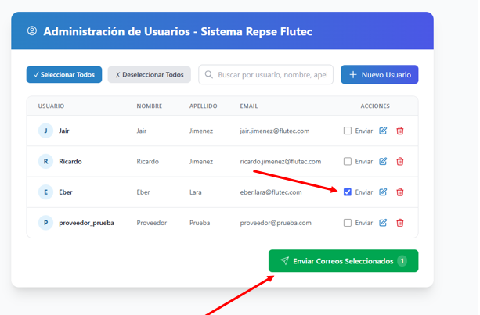The height and width of the screenshot is (315, 480).
Task: Click the surname Lara
Action: (195, 192)
